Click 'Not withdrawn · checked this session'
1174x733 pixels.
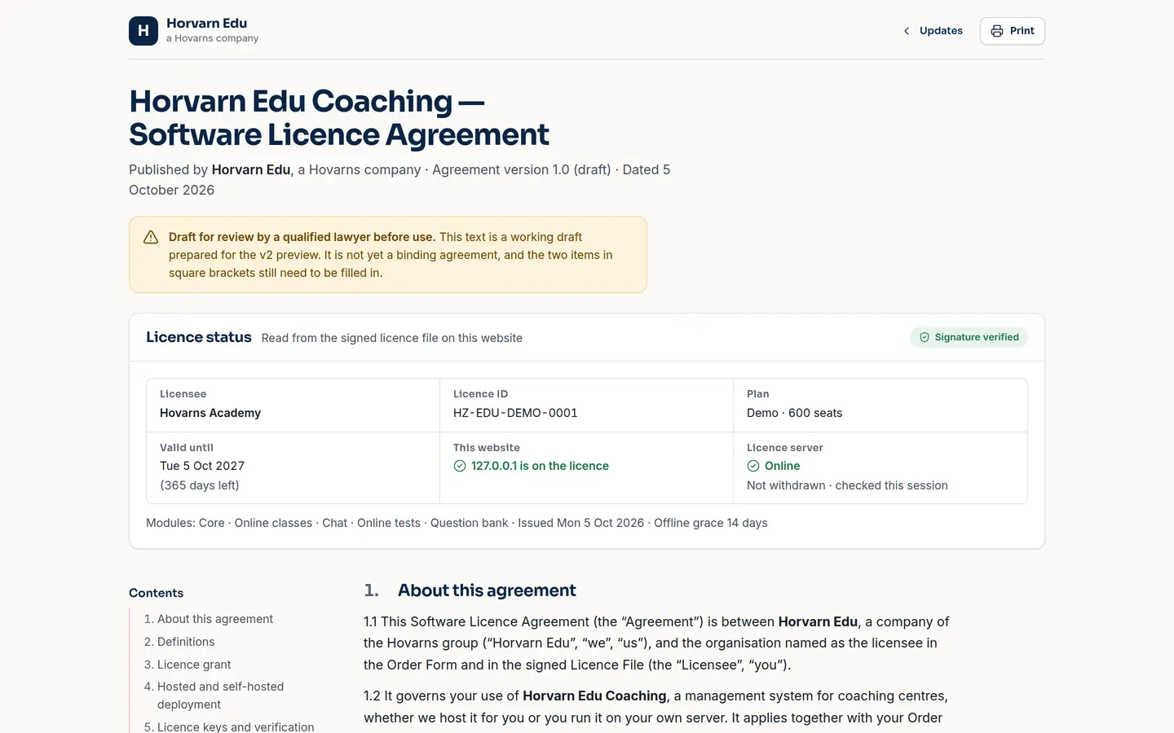coord(847,485)
